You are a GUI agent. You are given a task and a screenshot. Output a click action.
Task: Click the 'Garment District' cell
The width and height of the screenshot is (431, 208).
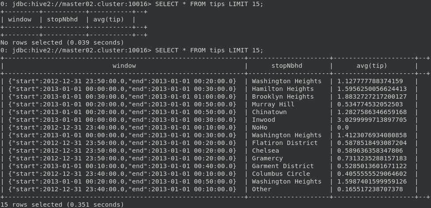pyautogui.click(x=282, y=166)
